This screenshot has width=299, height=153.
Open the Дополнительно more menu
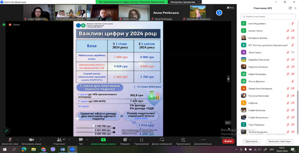click(x=203, y=141)
